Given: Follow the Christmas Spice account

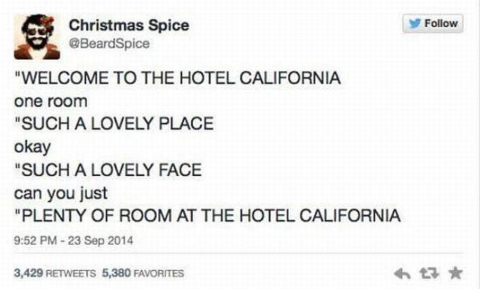Looking at the screenshot, I should coord(433,23).
